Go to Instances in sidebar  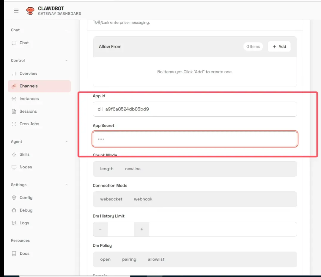pos(29,99)
